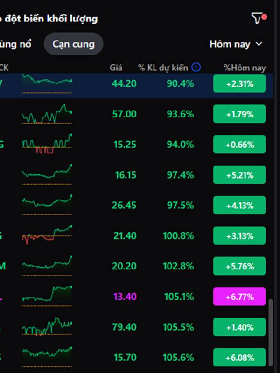Open the sparkline chart in the 57.00 row
The image size is (280, 373).
(47, 114)
